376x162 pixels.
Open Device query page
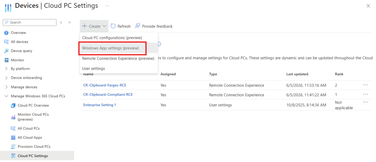pos(21,51)
